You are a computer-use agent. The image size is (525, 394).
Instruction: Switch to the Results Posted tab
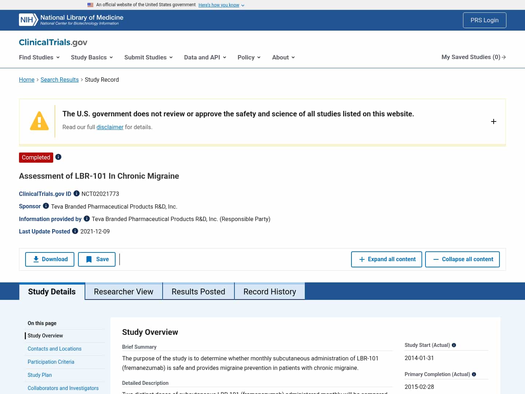coord(198,291)
